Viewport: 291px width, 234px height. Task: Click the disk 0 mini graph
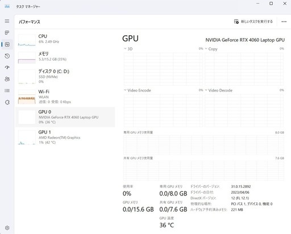27,77
